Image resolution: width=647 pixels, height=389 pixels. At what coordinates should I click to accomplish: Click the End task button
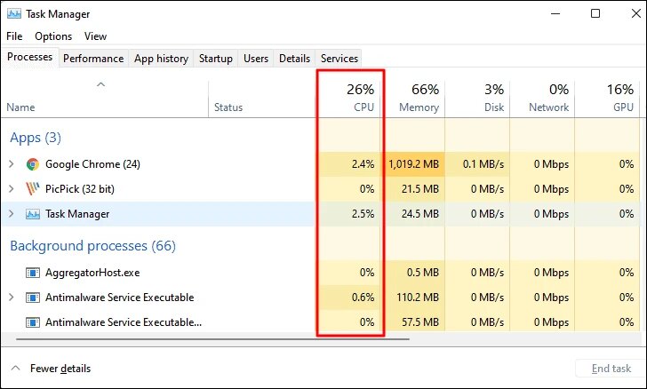tap(611, 369)
